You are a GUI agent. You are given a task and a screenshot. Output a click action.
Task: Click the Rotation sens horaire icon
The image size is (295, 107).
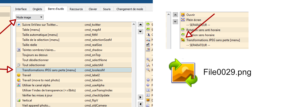183,35
